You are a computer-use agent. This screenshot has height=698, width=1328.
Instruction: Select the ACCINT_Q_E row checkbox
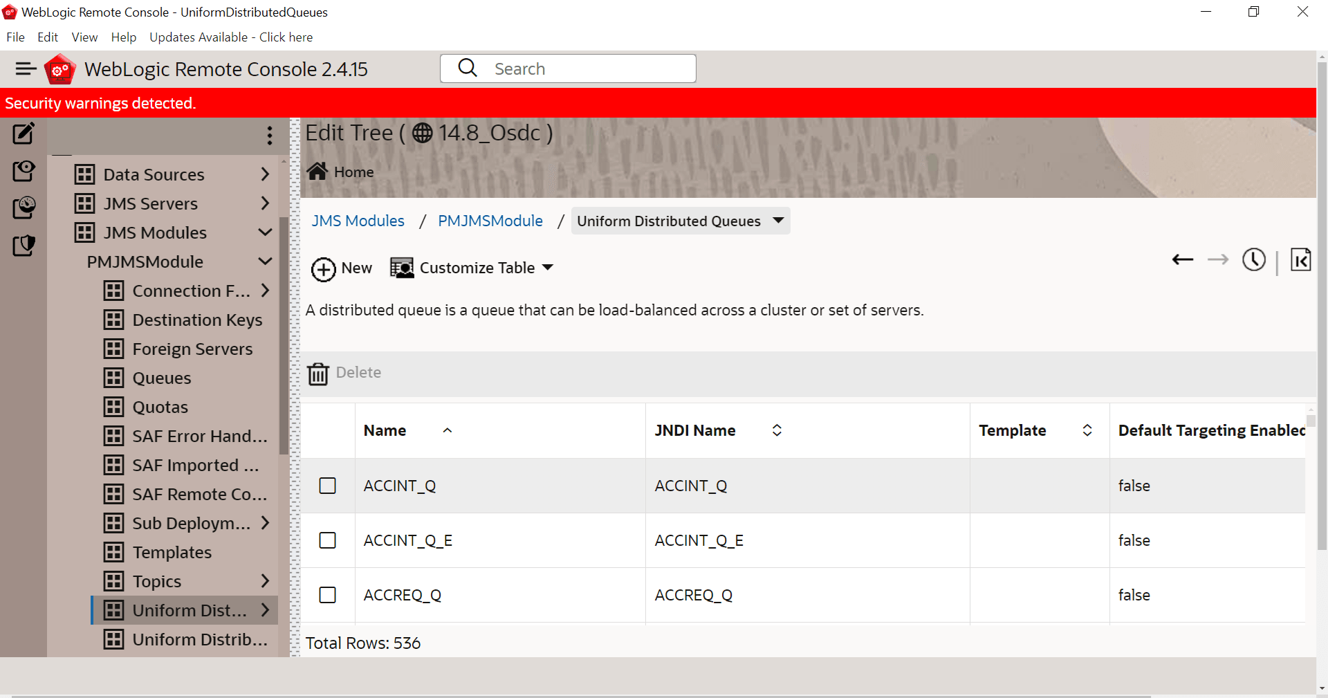click(x=328, y=540)
